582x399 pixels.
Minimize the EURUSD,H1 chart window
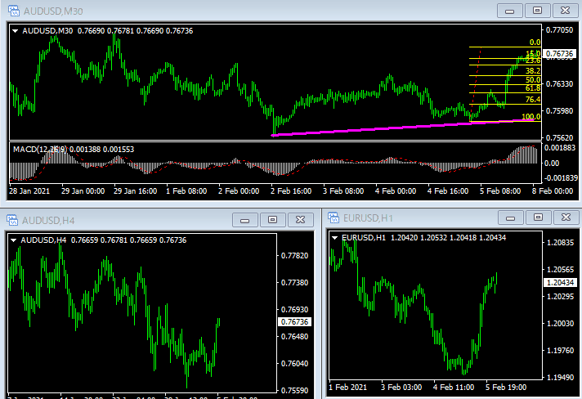[510, 217]
